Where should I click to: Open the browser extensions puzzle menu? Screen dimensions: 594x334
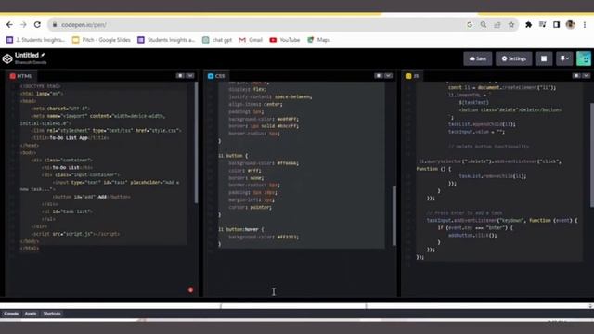pyautogui.click(x=528, y=25)
